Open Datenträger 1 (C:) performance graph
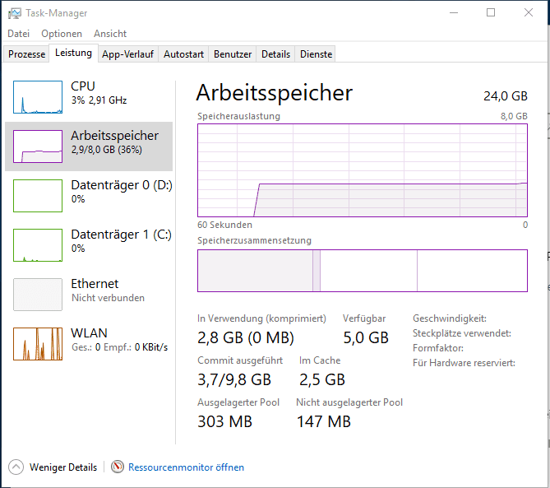 click(38, 245)
